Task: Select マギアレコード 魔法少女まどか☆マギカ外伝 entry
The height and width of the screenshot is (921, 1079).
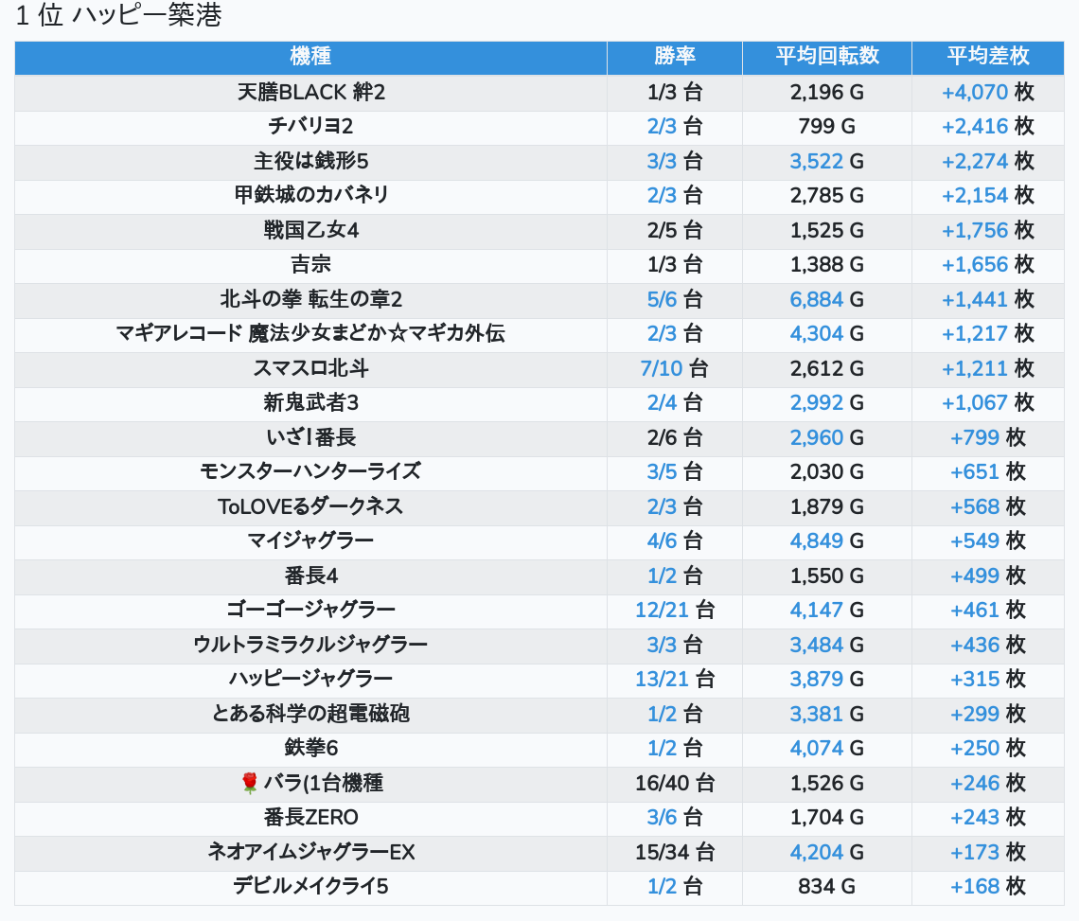Action: [310, 333]
